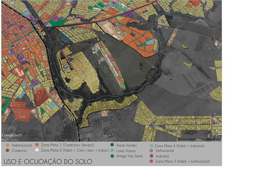Click the orange Zona Mista 1 legend dot
Screen dimensions: 259x169
[37, 145]
